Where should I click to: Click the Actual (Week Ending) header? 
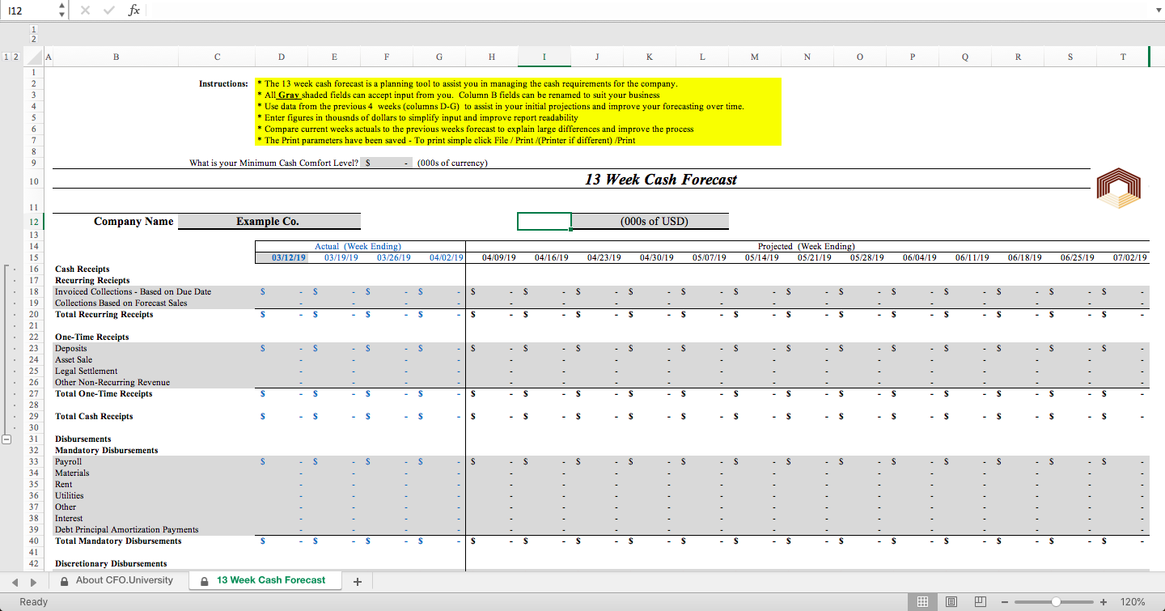358,246
